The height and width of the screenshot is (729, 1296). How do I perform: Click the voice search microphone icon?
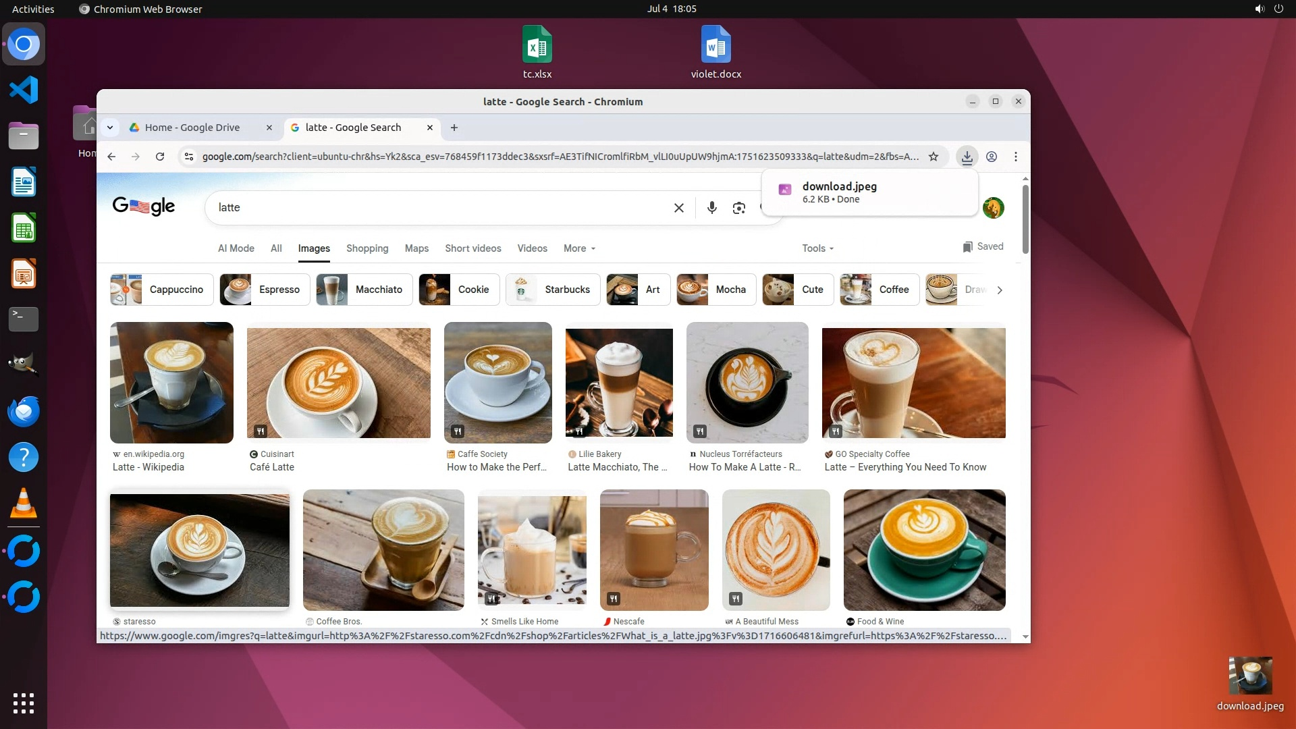(711, 208)
